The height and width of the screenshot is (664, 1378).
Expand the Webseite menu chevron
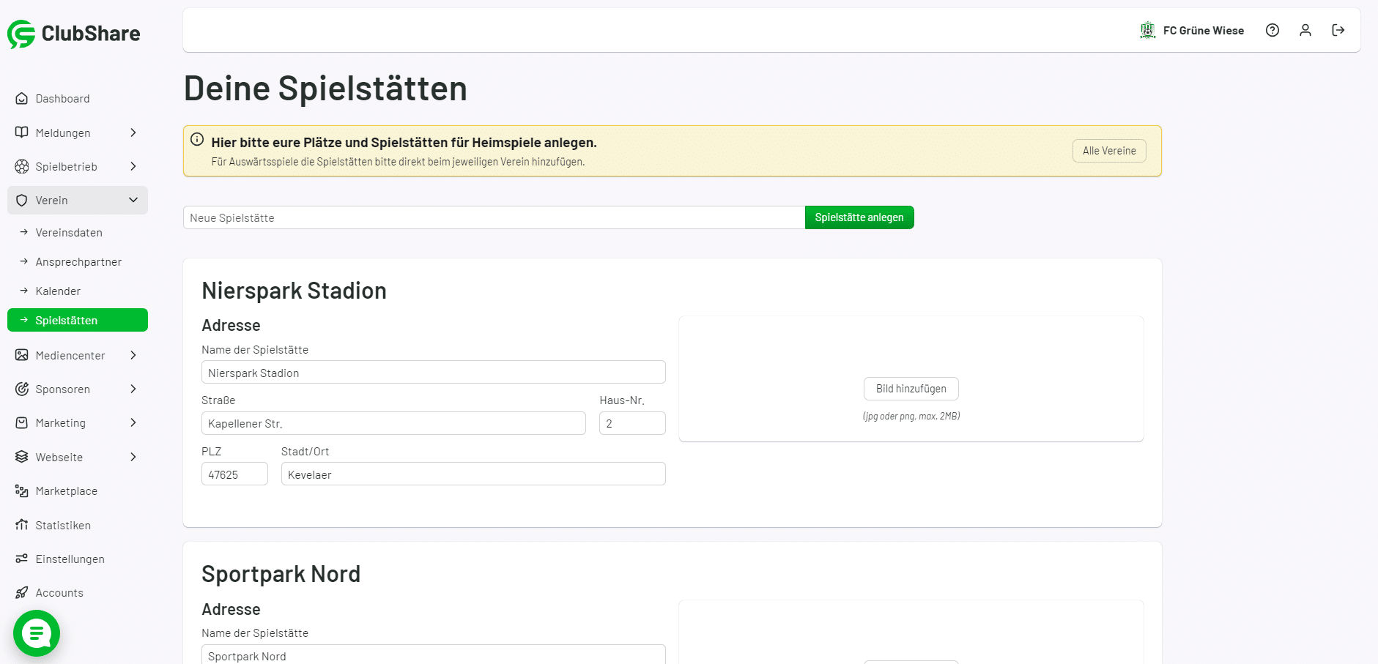tap(133, 457)
